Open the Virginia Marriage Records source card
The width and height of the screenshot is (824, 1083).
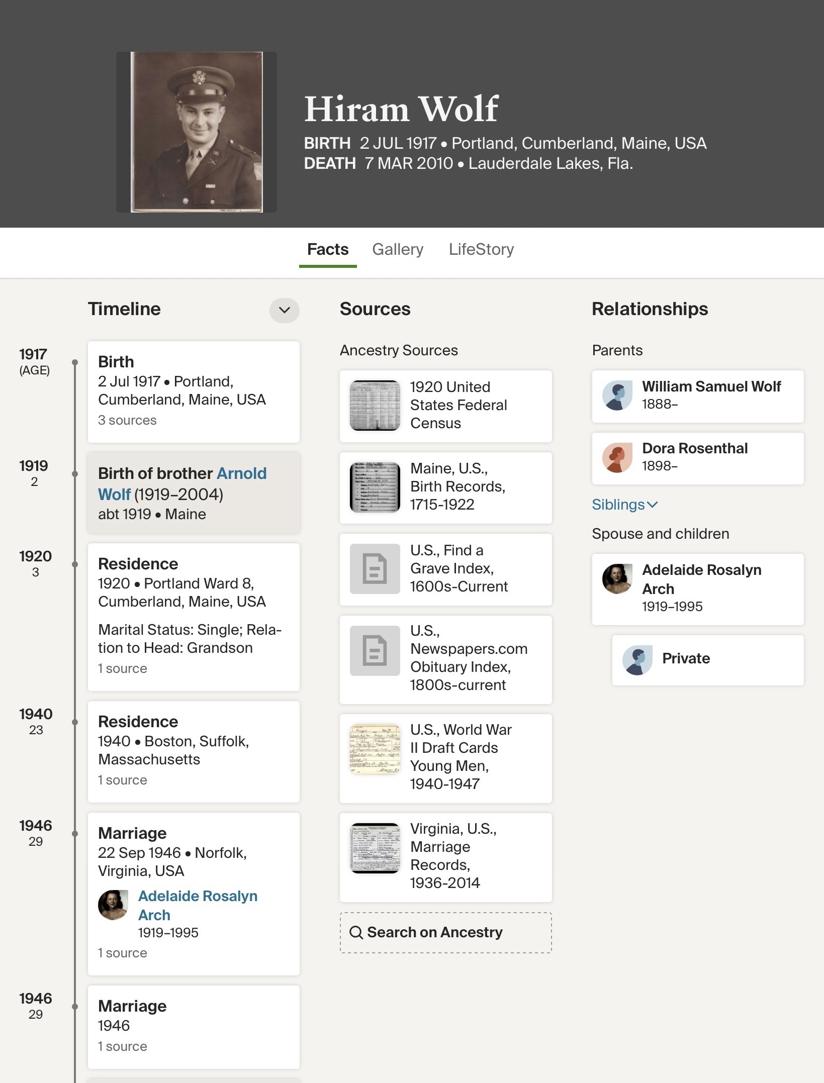pos(446,857)
